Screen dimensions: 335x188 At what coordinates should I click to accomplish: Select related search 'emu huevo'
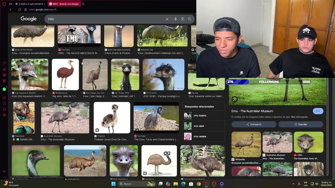point(204,115)
